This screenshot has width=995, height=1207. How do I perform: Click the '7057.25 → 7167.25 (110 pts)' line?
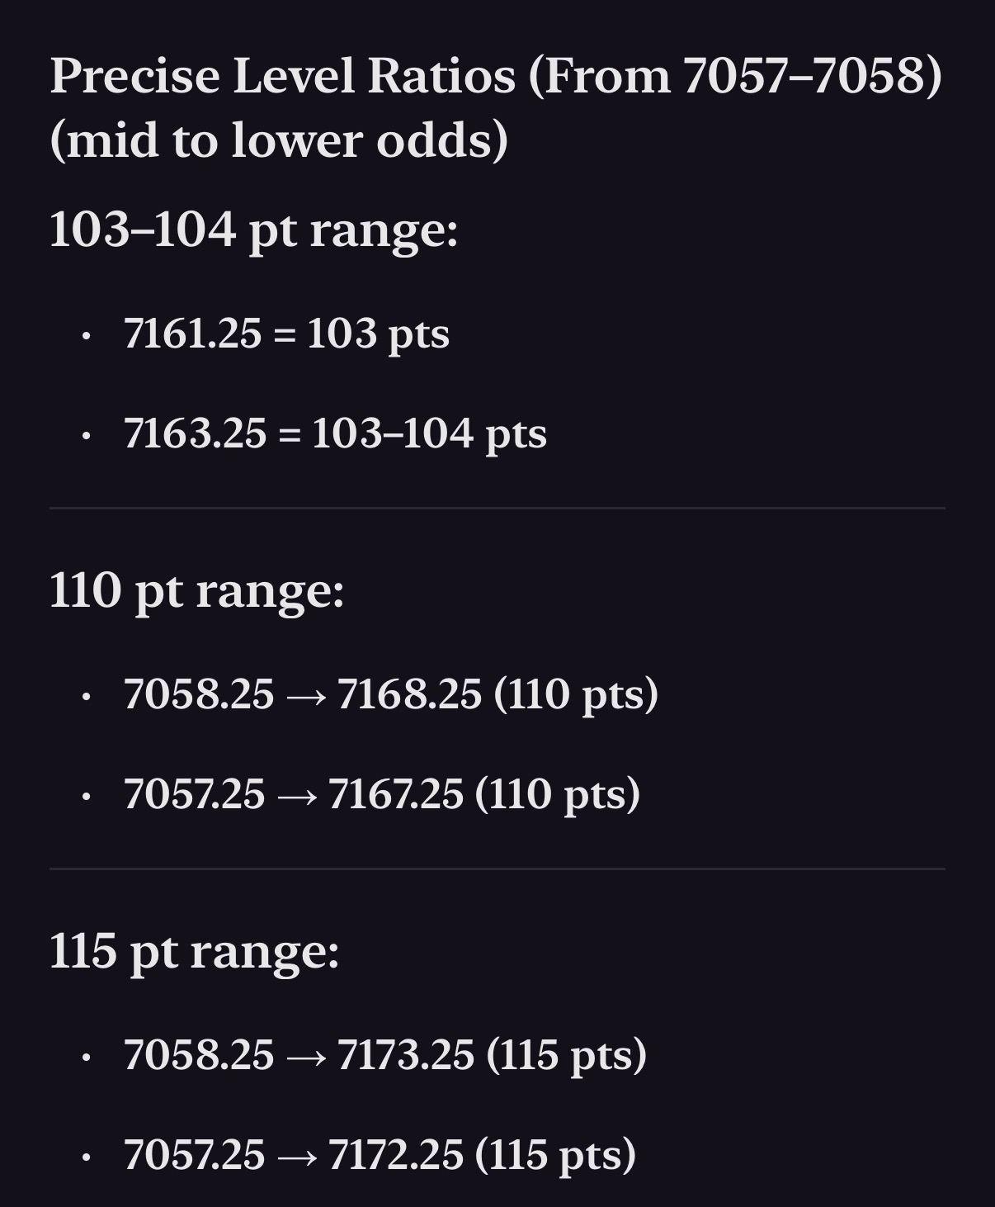coord(382,793)
